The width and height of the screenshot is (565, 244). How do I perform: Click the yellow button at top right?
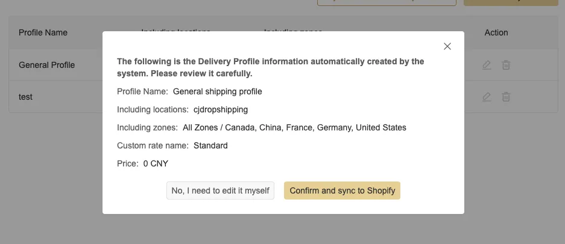click(510, 2)
